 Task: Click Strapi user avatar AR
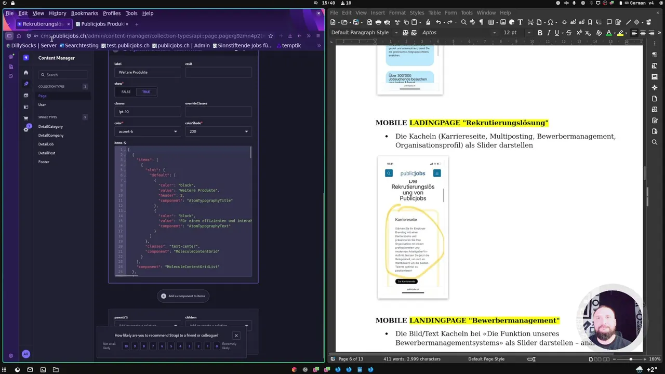[25, 354]
